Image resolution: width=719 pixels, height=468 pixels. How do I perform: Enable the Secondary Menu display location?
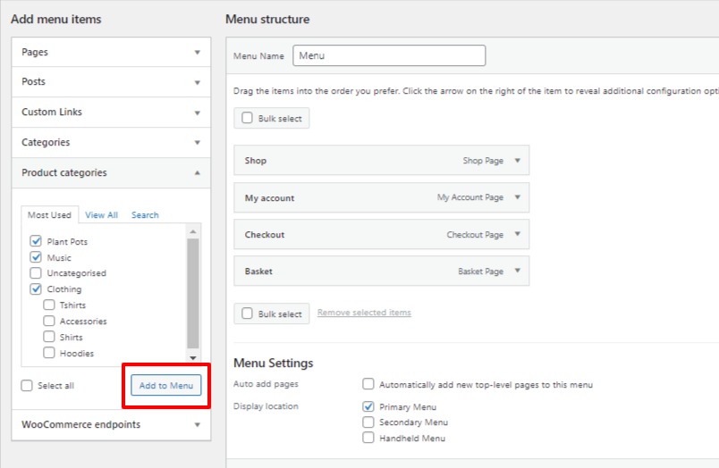click(x=368, y=422)
